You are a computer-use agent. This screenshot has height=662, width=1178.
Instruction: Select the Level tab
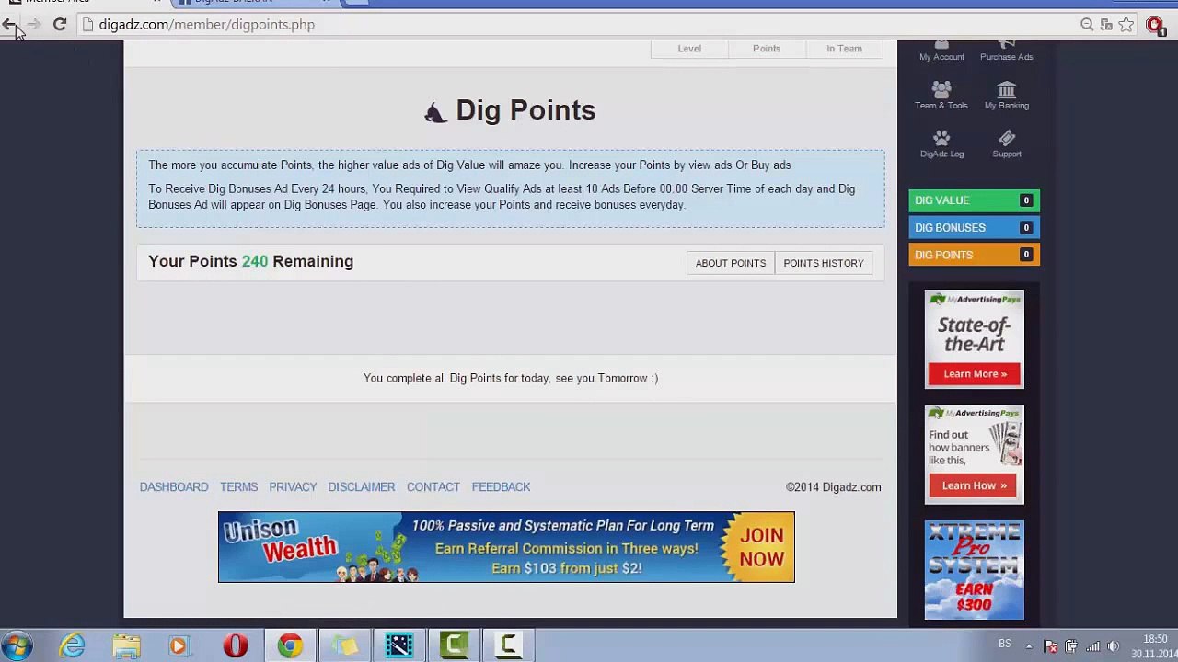689,49
